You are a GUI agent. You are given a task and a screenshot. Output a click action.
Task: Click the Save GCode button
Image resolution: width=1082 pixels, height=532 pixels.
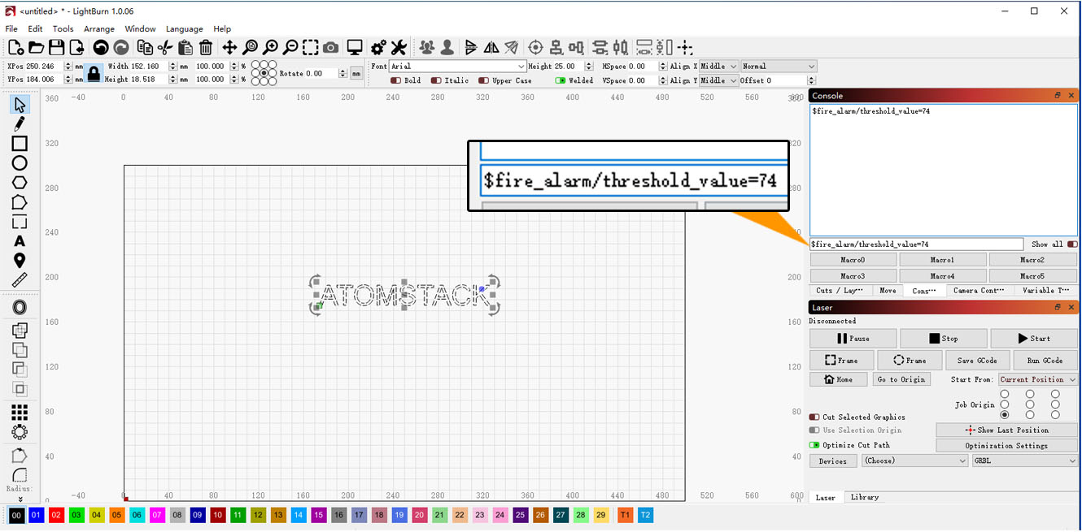pos(976,361)
